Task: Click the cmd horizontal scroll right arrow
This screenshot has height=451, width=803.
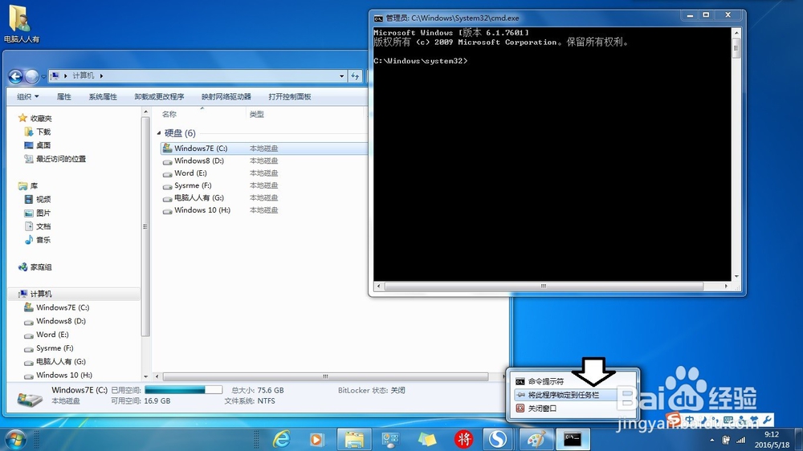Action: point(726,286)
